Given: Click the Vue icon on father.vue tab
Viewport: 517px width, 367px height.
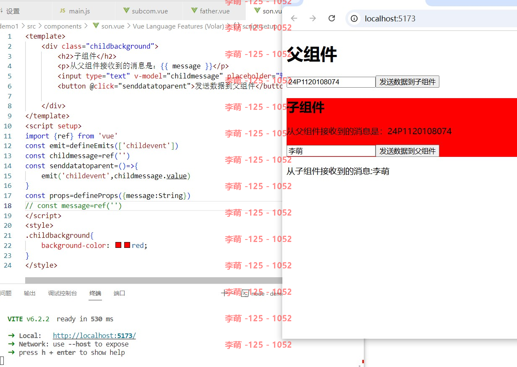Looking at the screenshot, I should pyautogui.click(x=194, y=11).
